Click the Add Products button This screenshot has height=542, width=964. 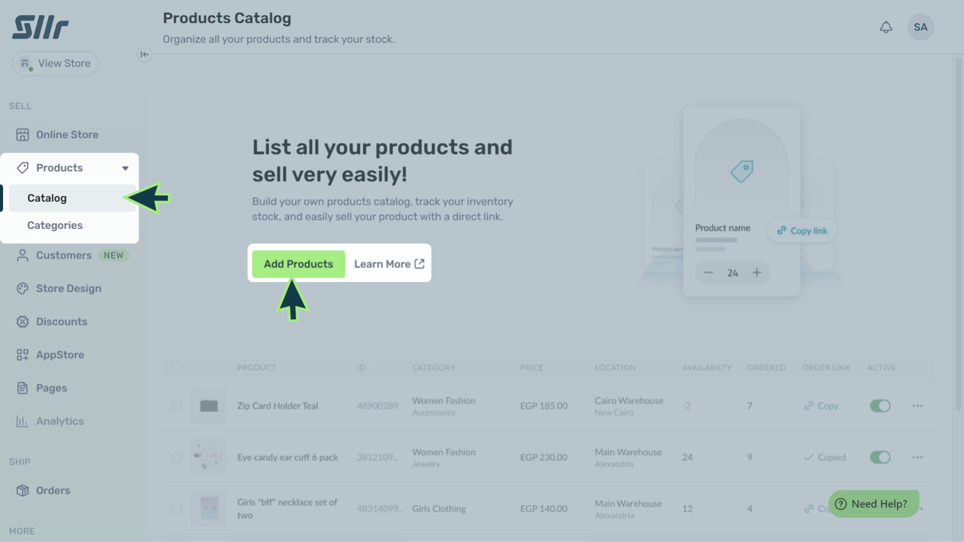(298, 264)
